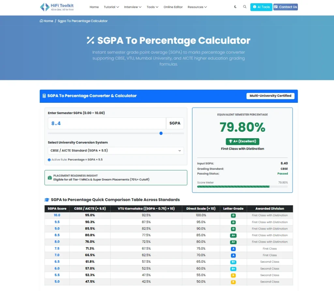Click the Contact Us button
The width and height of the screenshot is (334, 291).
pos(285,7)
